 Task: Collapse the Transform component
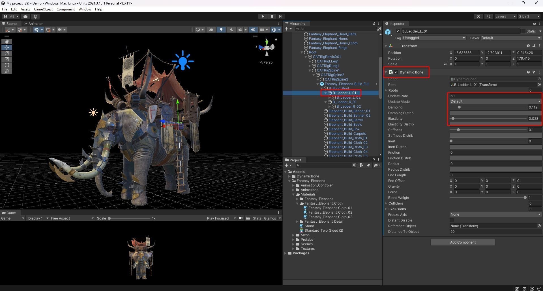pyautogui.click(x=386, y=46)
